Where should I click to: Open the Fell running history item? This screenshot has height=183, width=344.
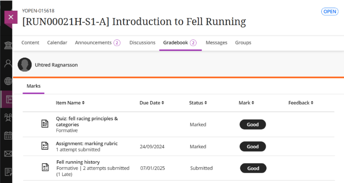point(78,162)
